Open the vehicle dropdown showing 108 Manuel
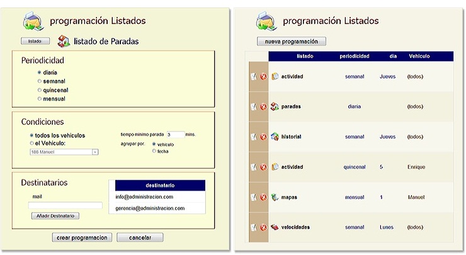Screen dimensions: 466x255 tap(64, 152)
